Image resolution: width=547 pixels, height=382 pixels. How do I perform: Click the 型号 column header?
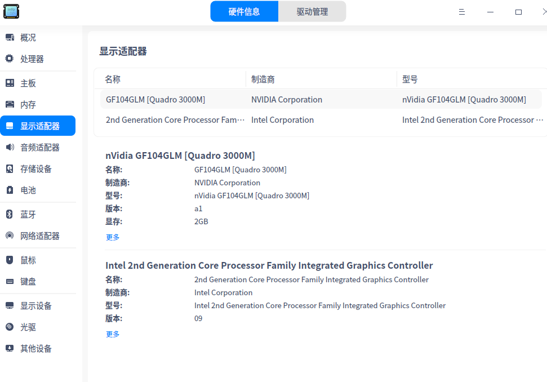point(410,79)
